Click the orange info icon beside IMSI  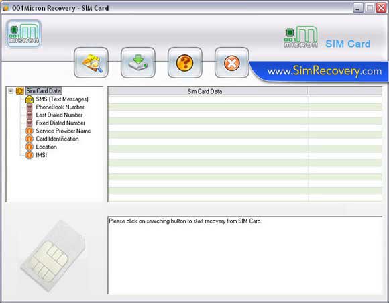[x=30, y=155]
